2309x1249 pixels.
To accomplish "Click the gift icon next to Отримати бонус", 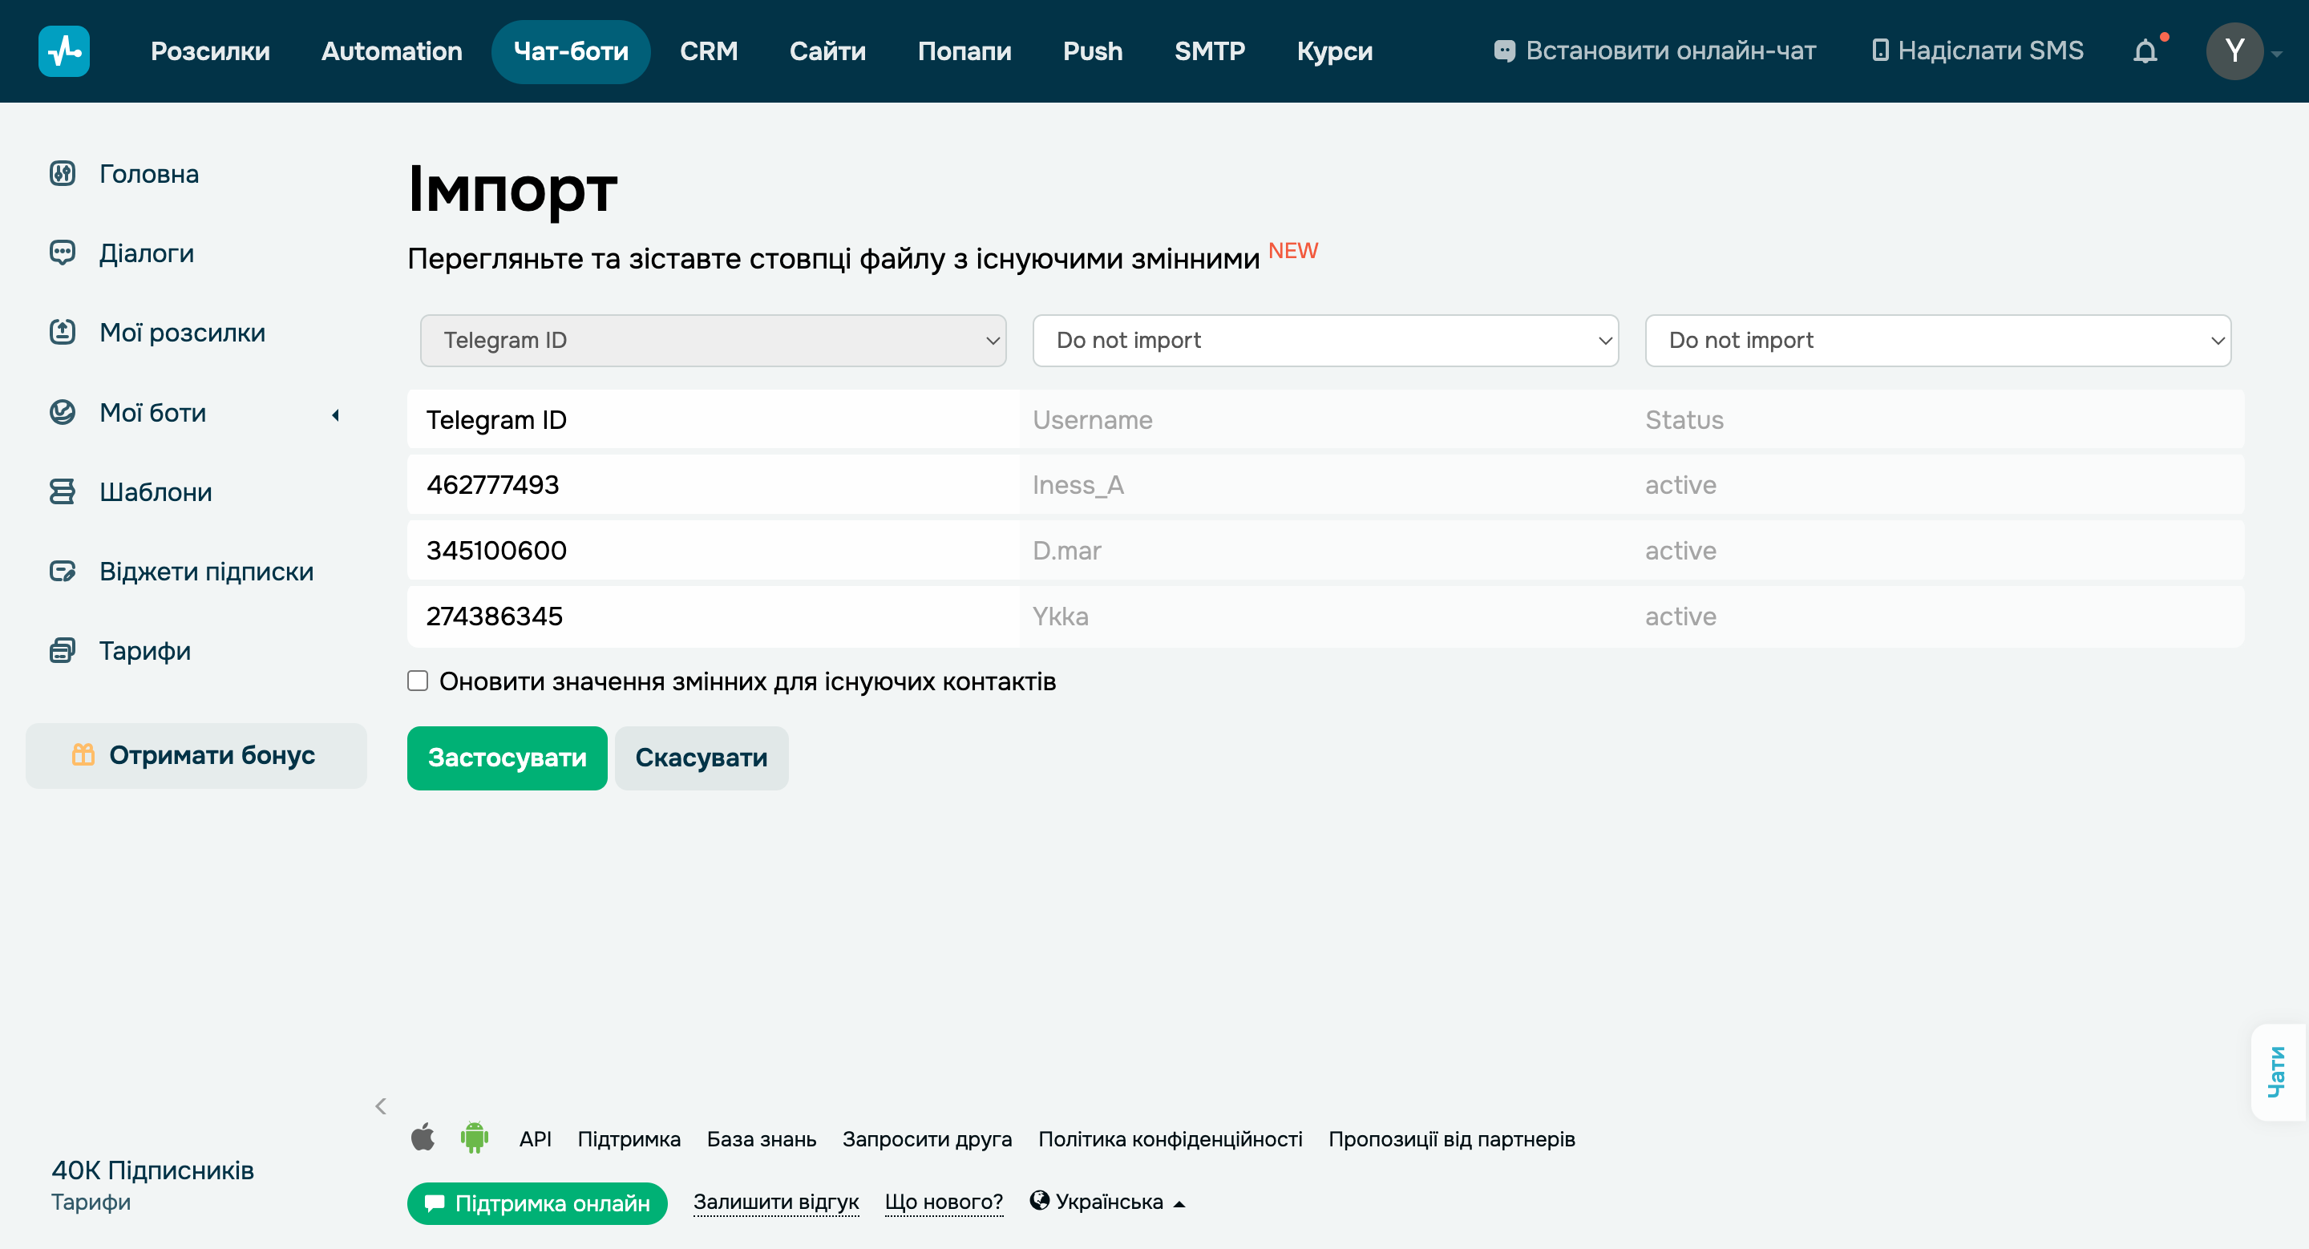I will [83, 755].
